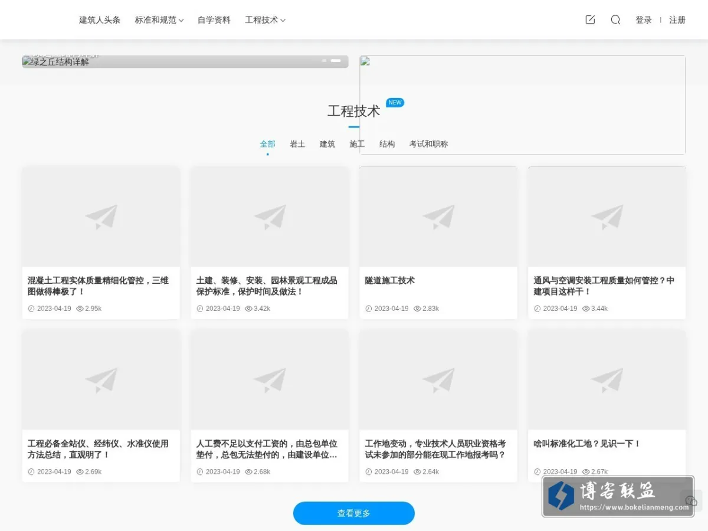The height and width of the screenshot is (531, 708).
Task: Open article 通风与空调安装工程质量如何管控
Action: pos(604,286)
